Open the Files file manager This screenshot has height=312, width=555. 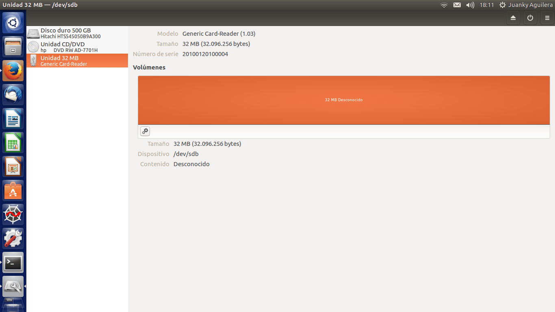[13, 46]
